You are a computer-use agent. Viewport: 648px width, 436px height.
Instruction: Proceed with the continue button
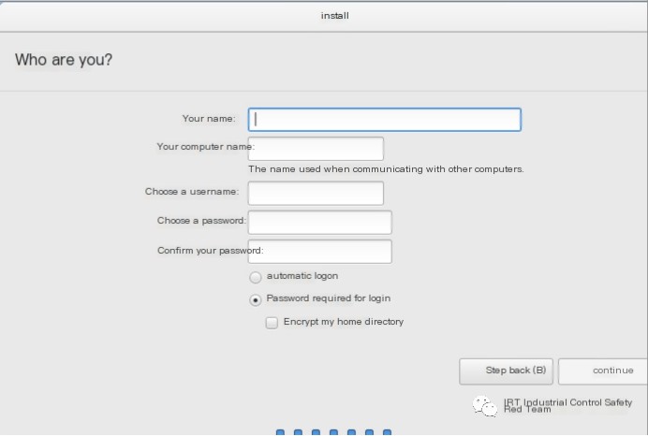(603, 371)
